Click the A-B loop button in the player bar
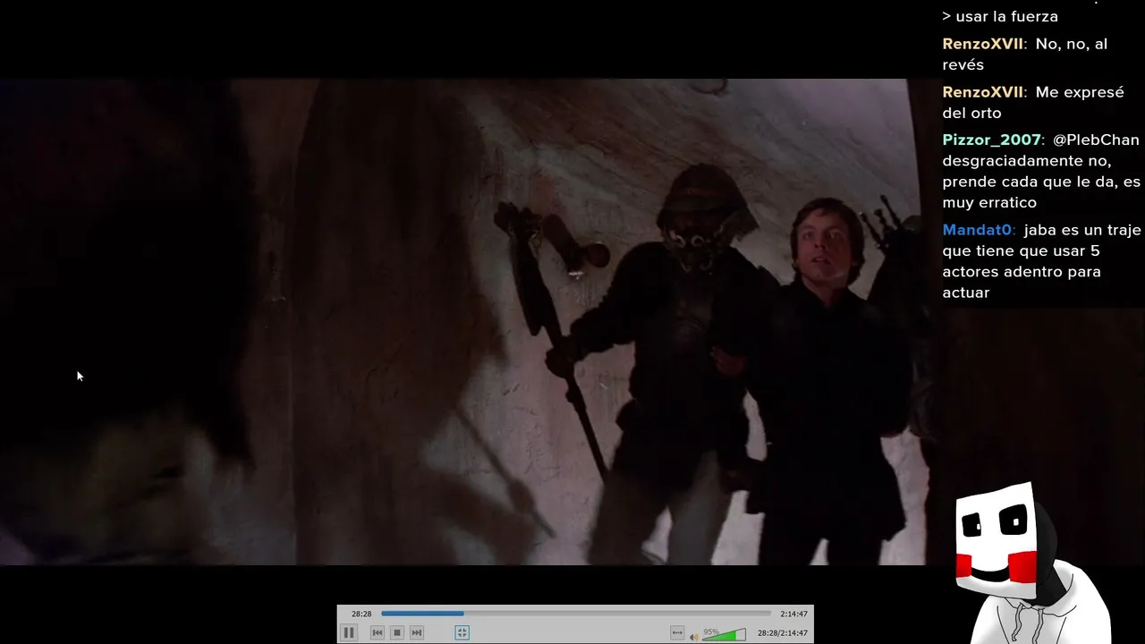Viewport: 1145px width, 644px height. (x=677, y=633)
